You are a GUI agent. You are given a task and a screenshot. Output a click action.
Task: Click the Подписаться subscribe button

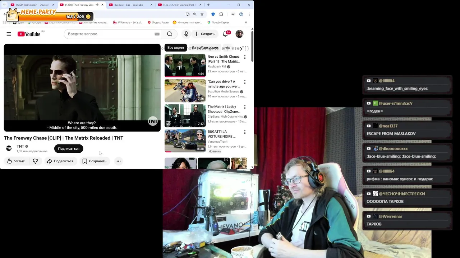pos(69,149)
